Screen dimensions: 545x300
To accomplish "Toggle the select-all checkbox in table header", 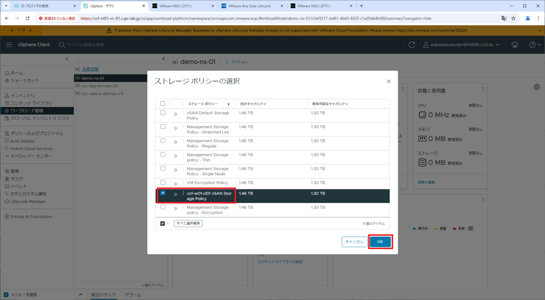I will pyautogui.click(x=163, y=104).
